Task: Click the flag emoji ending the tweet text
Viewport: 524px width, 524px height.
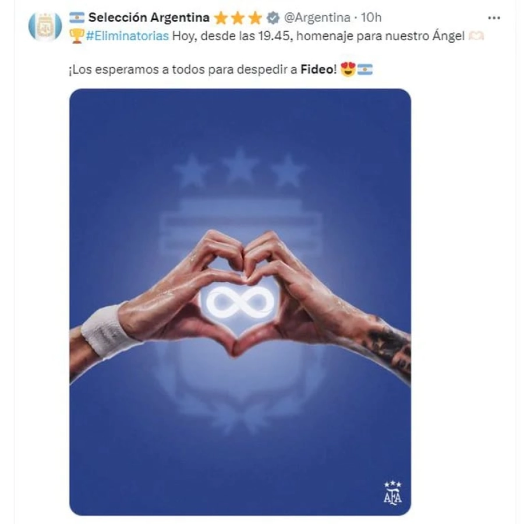Action: pyautogui.click(x=365, y=69)
